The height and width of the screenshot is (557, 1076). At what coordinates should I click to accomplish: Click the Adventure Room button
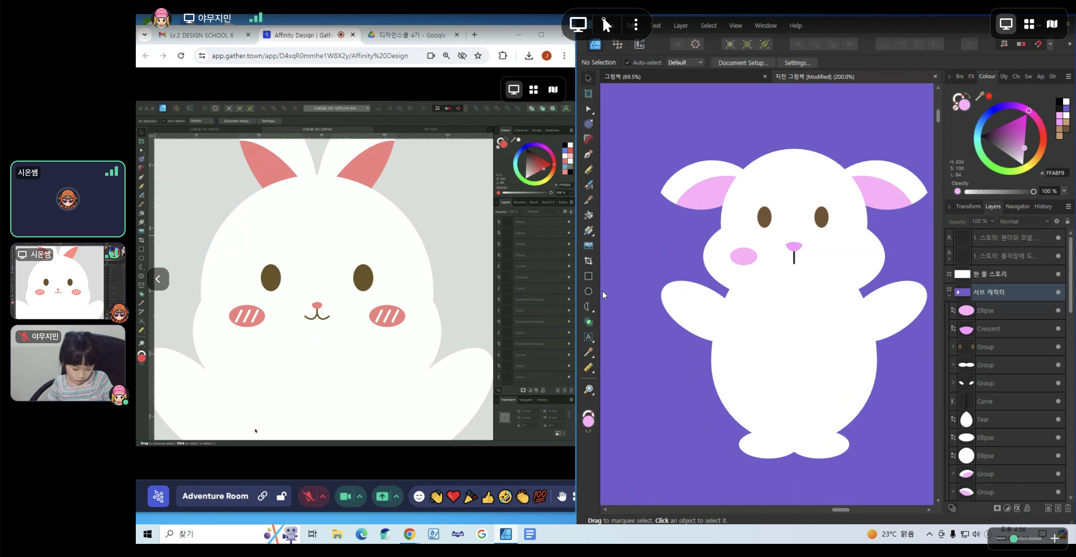(215, 496)
